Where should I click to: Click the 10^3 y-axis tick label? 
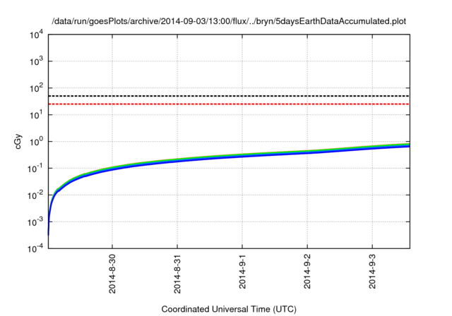pyautogui.click(x=36, y=61)
